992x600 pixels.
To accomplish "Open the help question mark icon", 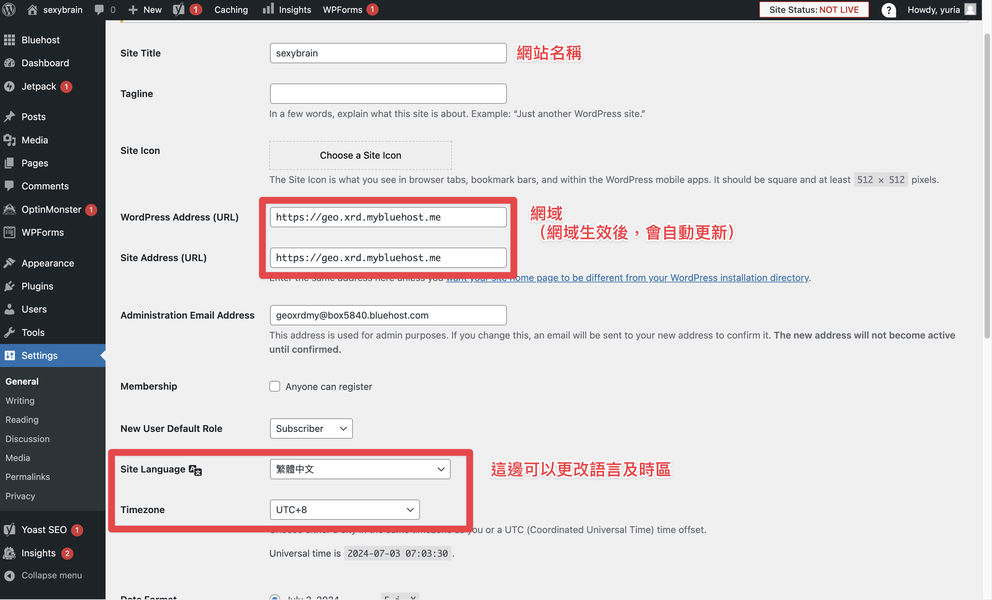I will 888,10.
